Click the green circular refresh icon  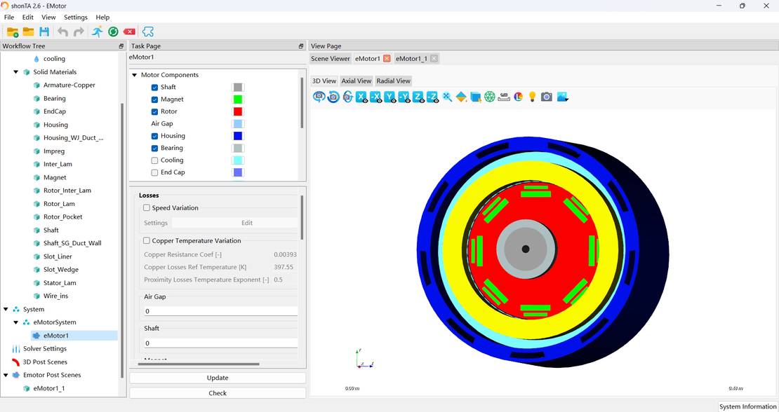click(x=113, y=32)
